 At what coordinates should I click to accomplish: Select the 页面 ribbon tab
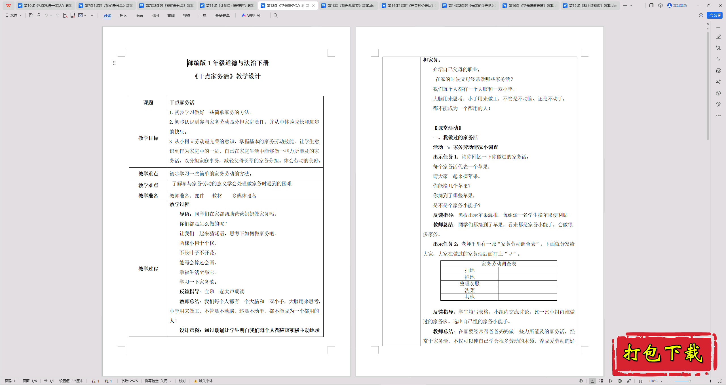(139, 16)
